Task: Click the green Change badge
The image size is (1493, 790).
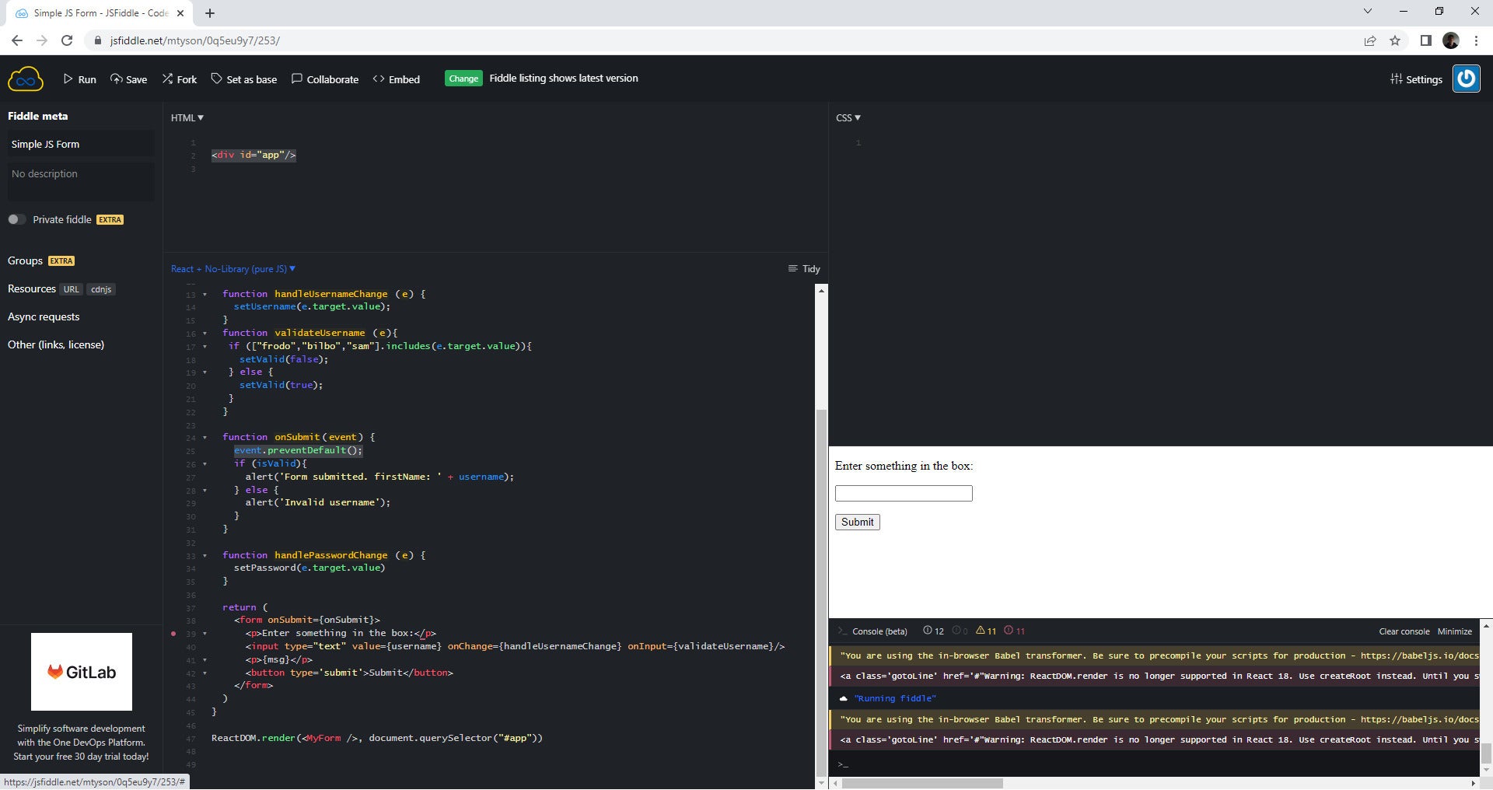Action: (463, 79)
